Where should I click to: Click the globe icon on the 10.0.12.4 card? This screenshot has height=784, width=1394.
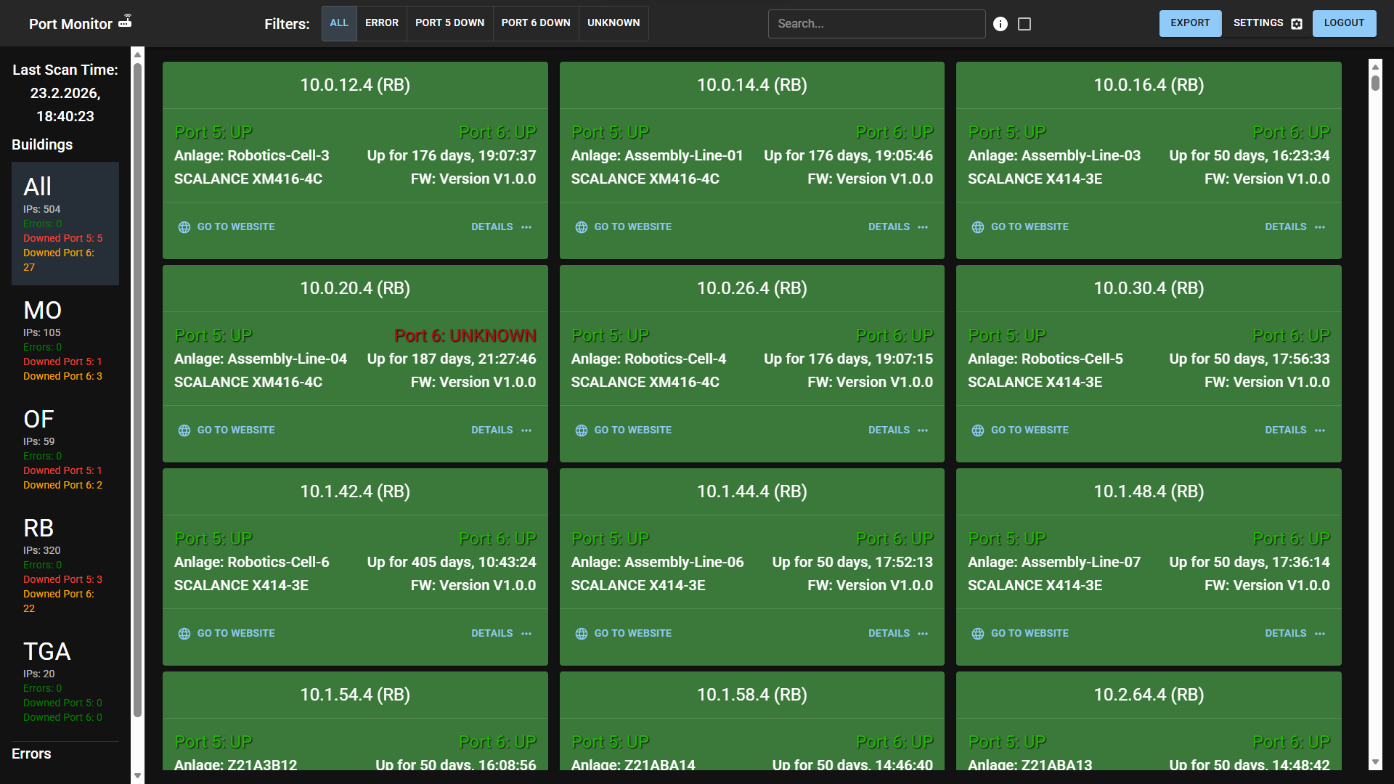pyautogui.click(x=184, y=226)
